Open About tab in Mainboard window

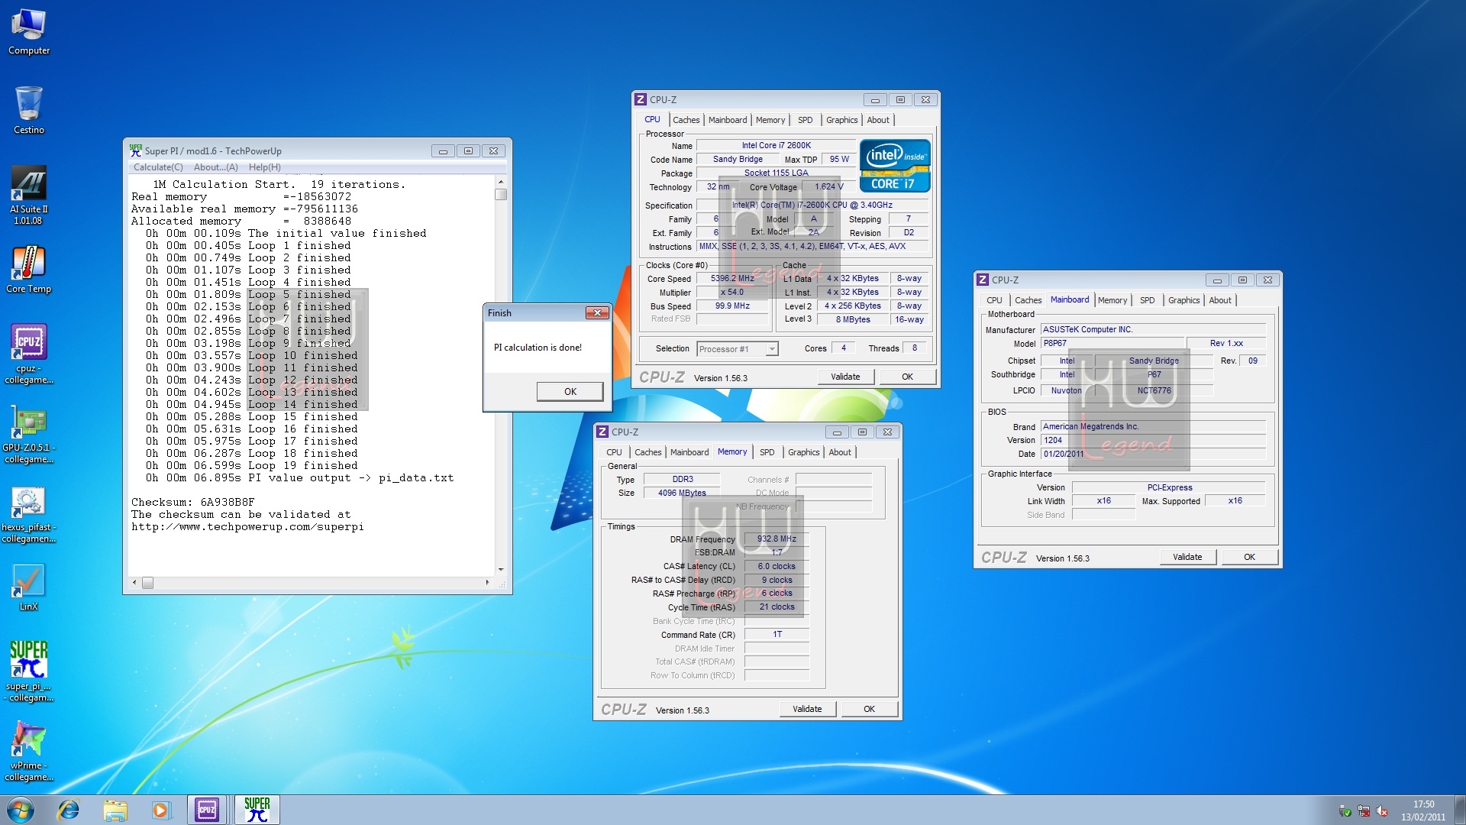[1220, 300]
